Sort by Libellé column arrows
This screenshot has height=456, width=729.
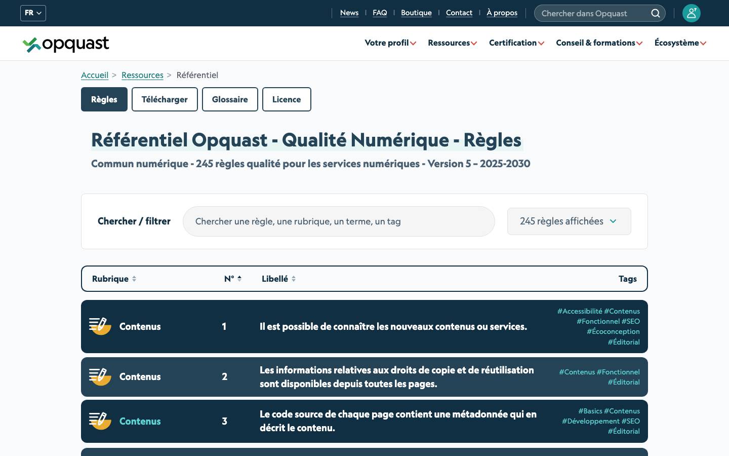[294, 279]
